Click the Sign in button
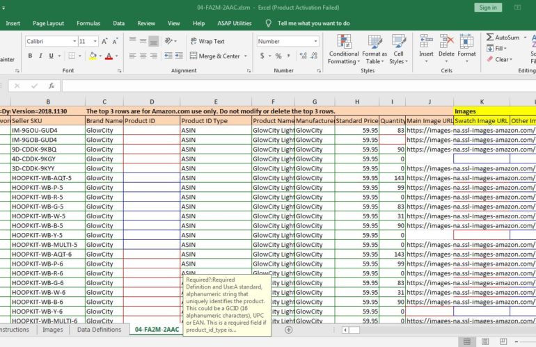536x347 pixels. pos(487,7)
